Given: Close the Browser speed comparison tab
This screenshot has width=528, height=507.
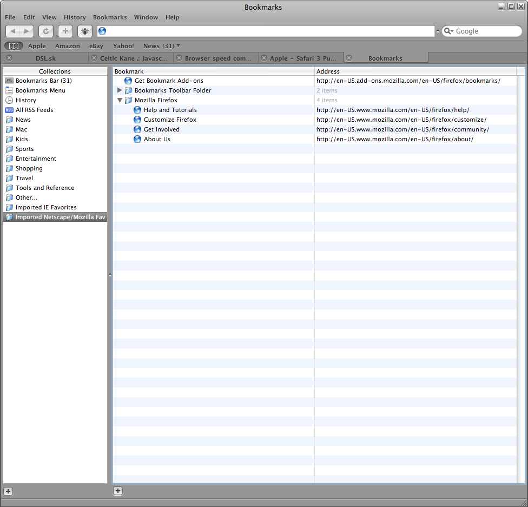Looking at the screenshot, I should tap(179, 58).
